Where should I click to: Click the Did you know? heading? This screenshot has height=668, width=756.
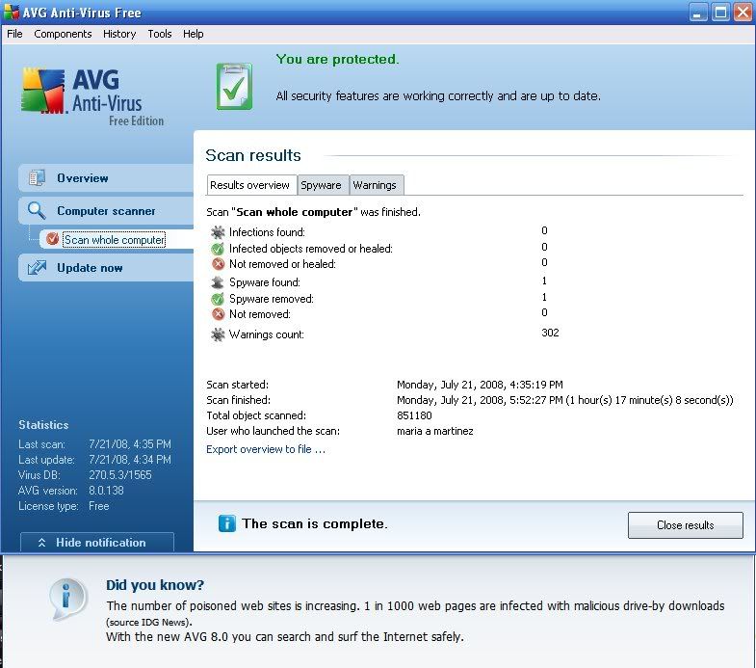coord(155,585)
